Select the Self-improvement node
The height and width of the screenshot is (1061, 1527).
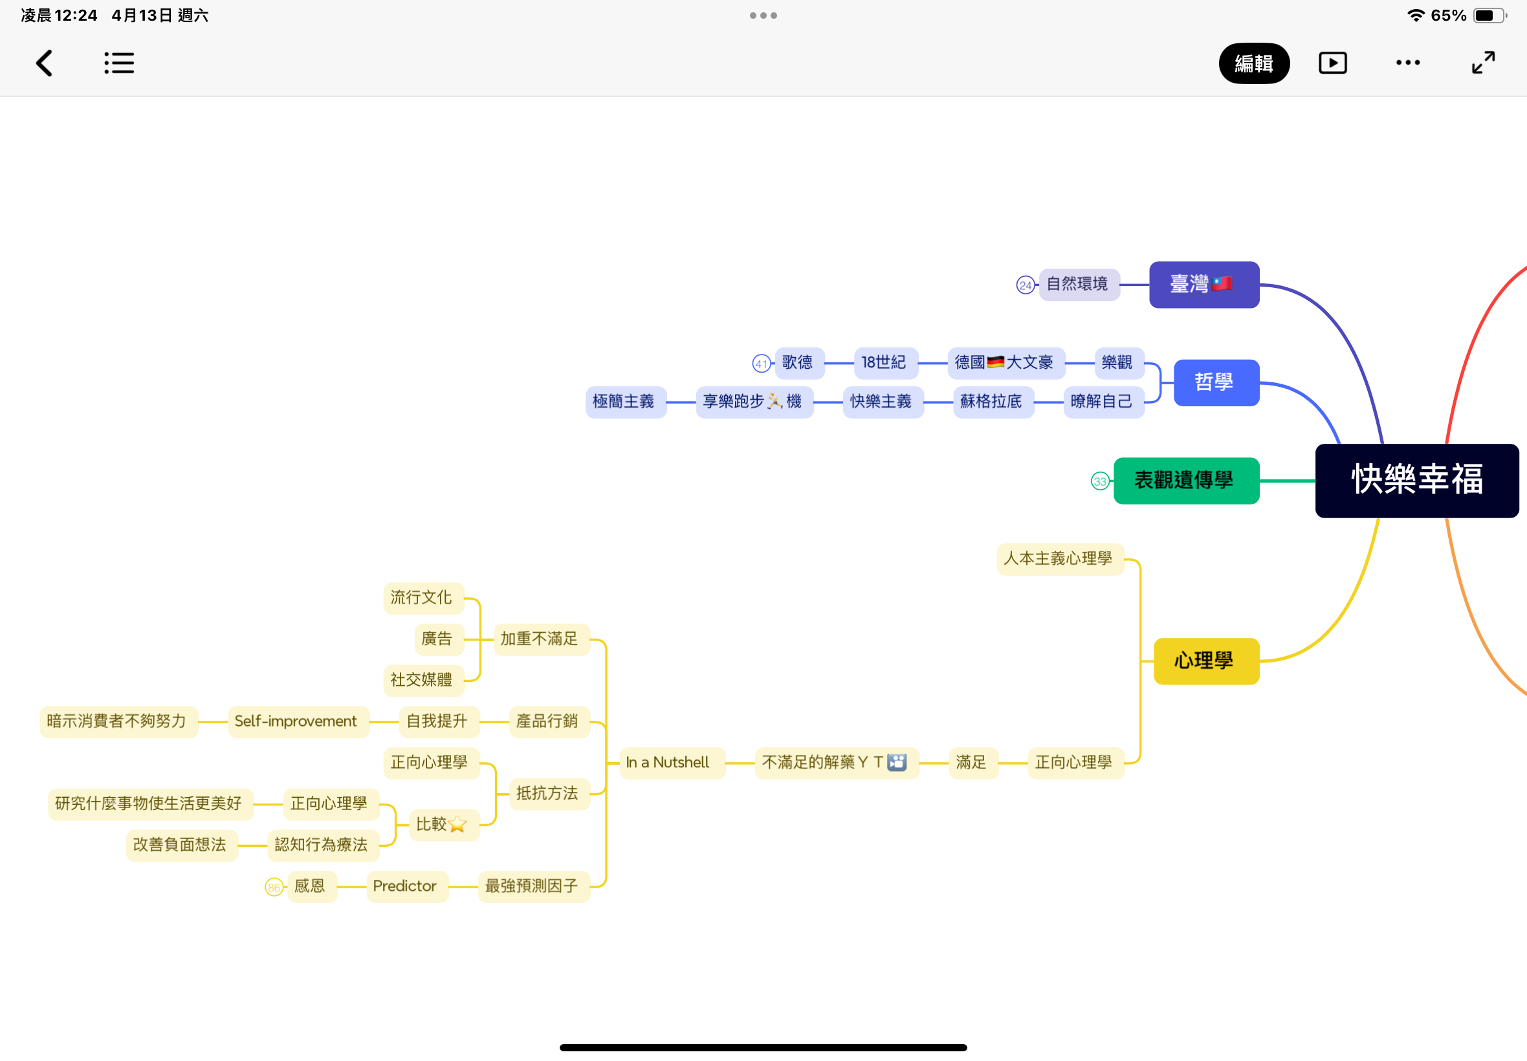pos(298,722)
